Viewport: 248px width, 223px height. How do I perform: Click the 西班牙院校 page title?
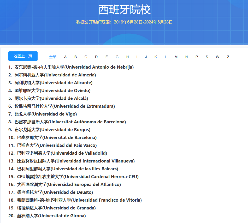(125, 10)
